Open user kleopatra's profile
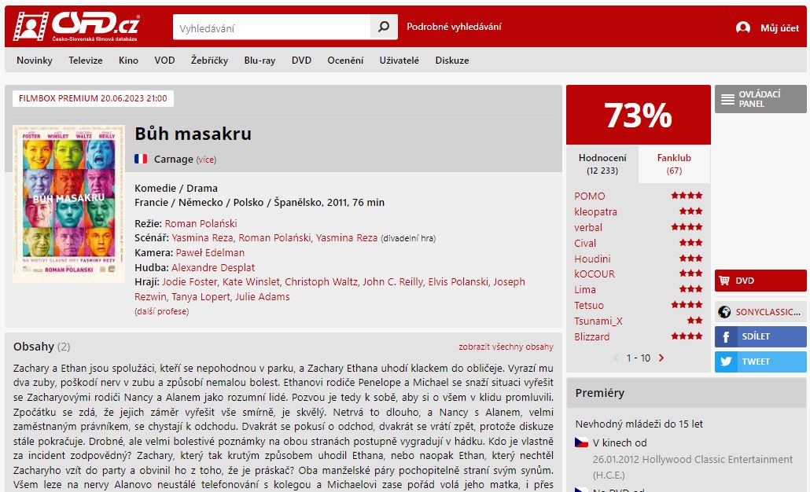 pos(595,211)
